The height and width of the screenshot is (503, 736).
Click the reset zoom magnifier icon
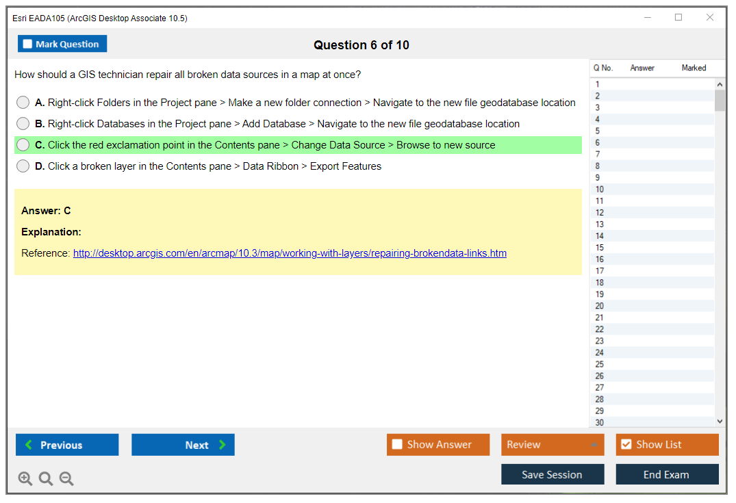click(46, 478)
